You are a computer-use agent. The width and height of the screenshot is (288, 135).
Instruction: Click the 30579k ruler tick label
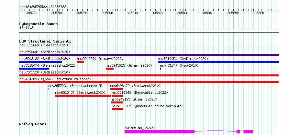82,13
